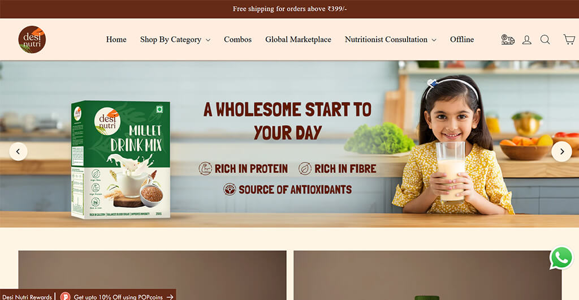Image resolution: width=579 pixels, height=300 pixels.
Task: Click the free shipping announcement bar
Action: [x=289, y=9]
